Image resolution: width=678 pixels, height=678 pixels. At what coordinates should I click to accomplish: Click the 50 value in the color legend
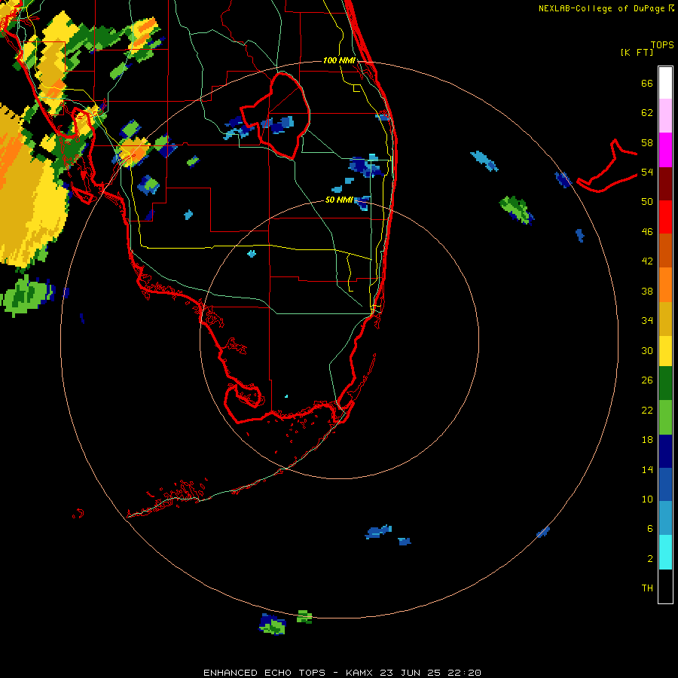tap(647, 202)
